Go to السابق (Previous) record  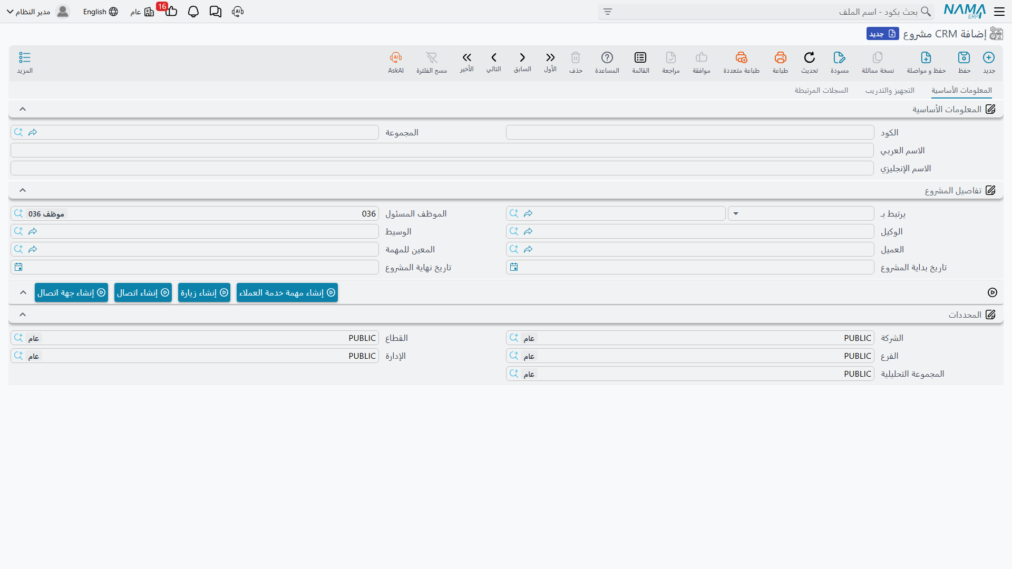tap(522, 57)
